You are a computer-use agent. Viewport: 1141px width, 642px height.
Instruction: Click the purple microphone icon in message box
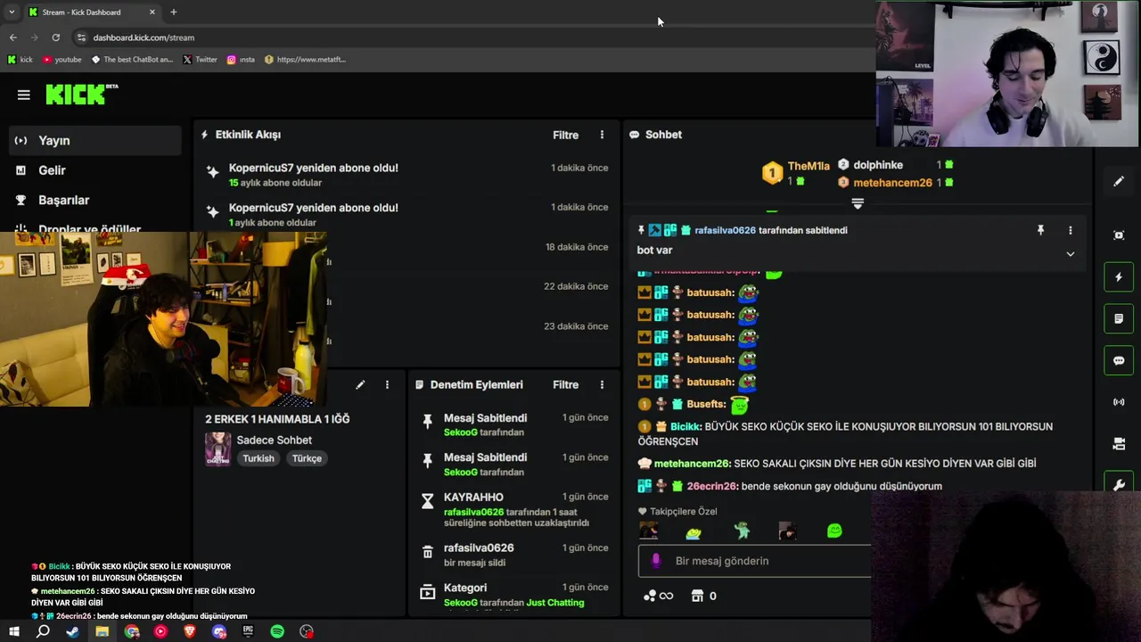656,561
